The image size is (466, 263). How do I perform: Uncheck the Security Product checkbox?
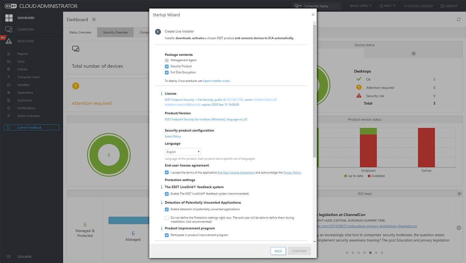pos(167,67)
